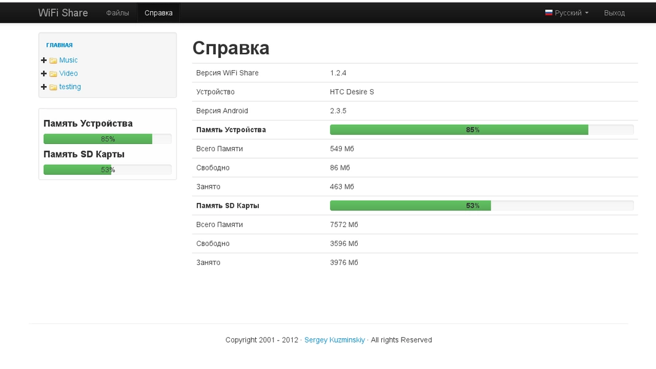
Task: Click the sidebar SD card 53% bar
Action: pyautogui.click(x=108, y=170)
